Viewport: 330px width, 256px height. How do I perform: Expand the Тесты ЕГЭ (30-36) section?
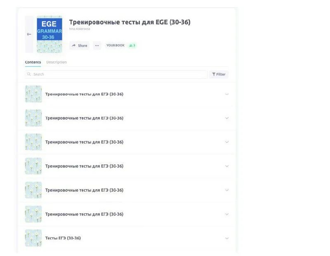click(x=226, y=238)
